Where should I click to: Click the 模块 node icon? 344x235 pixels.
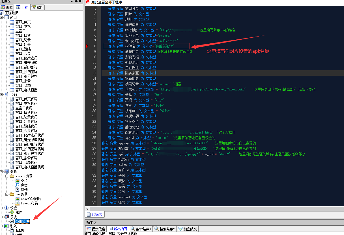click(x=7, y=217)
